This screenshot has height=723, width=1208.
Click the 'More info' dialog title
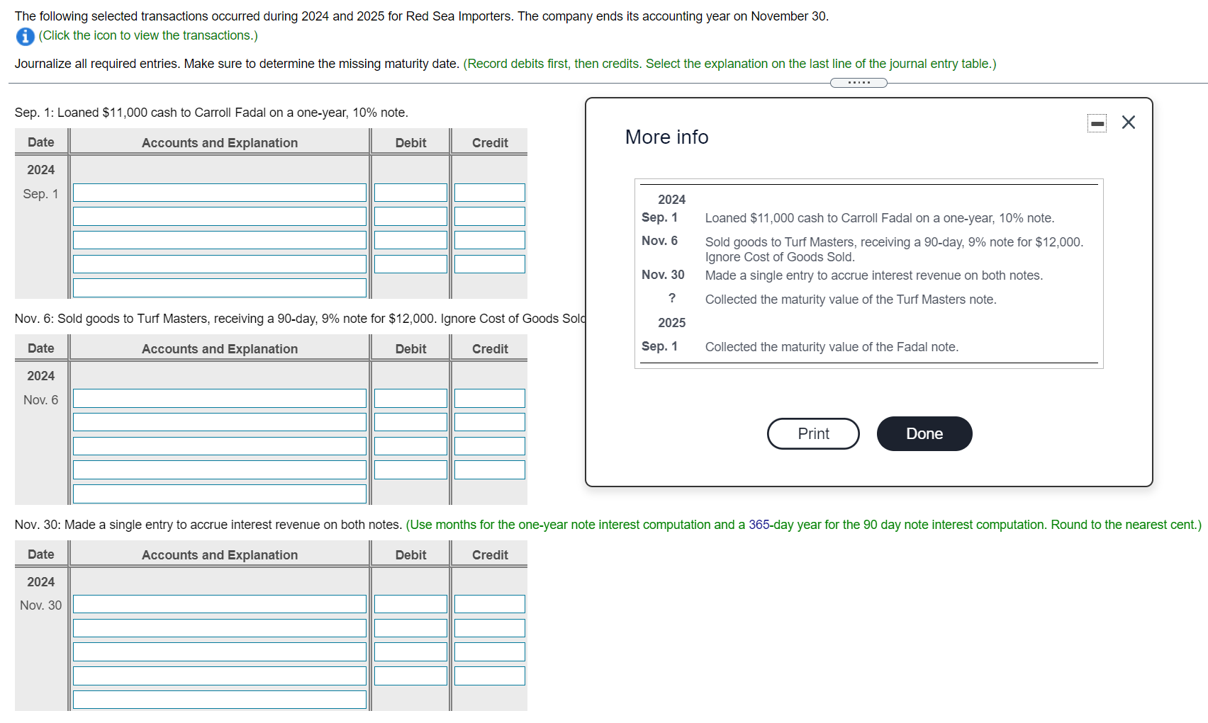[666, 137]
